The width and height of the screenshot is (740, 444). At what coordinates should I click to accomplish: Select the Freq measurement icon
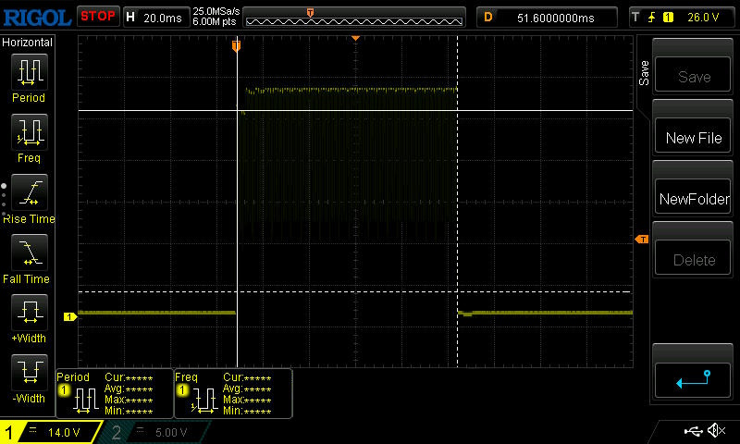(x=28, y=136)
